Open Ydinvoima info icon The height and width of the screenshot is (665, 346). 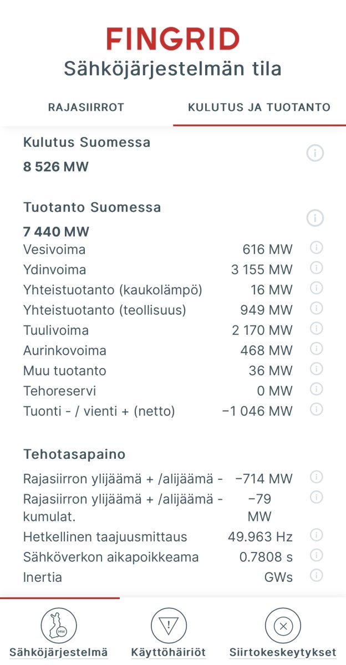tap(316, 268)
